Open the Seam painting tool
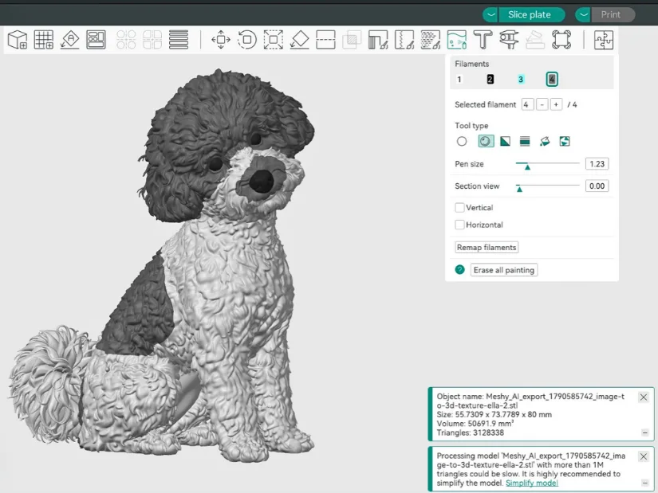 click(404, 39)
